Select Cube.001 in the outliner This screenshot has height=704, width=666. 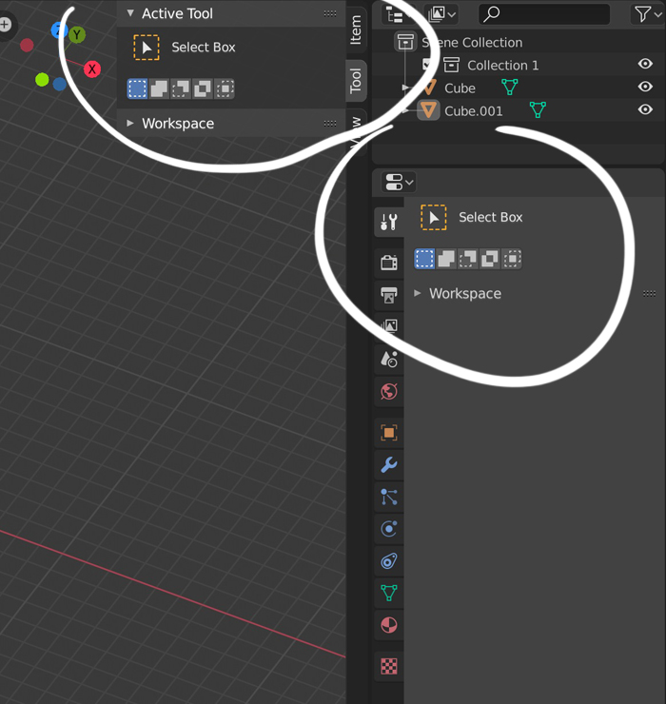click(x=474, y=111)
